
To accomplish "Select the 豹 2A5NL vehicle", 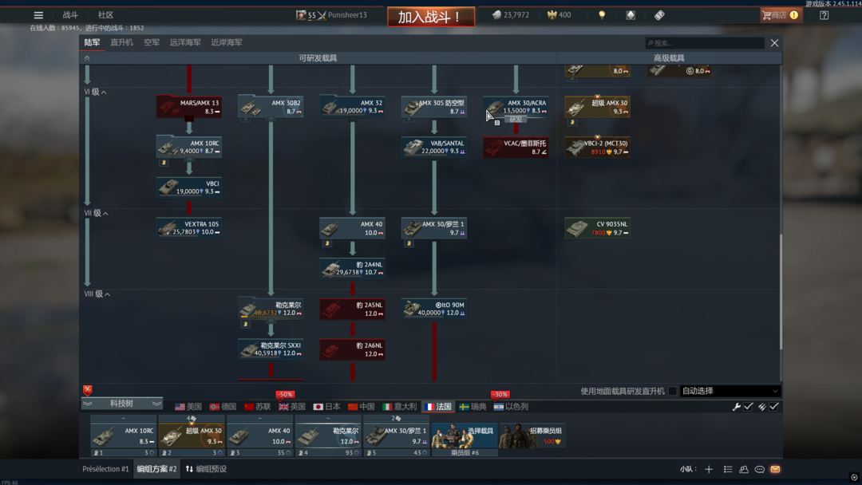I will point(353,309).
